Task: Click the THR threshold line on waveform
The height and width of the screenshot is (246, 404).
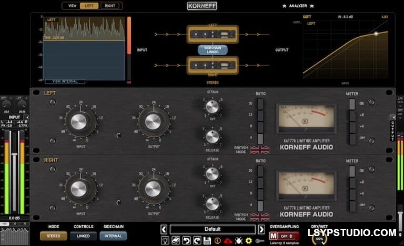Action: click(x=84, y=40)
